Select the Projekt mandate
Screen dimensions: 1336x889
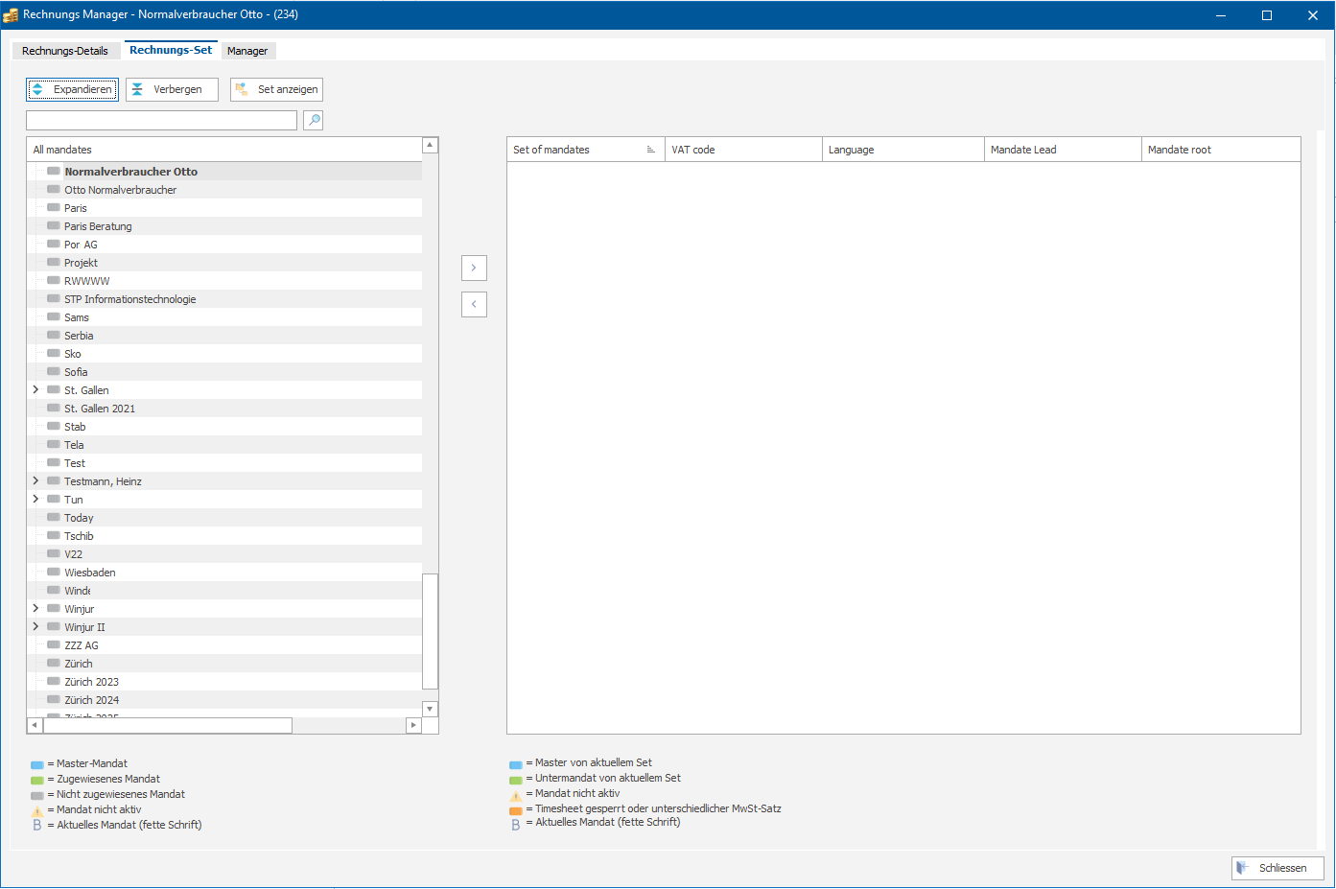224,263
